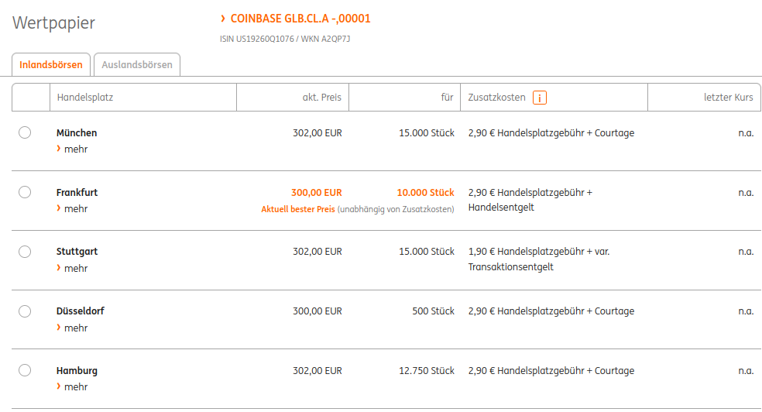Viewport: 762px width, 412px height.
Task: Click the 'letzter Kurs' column header
Action: click(x=728, y=98)
